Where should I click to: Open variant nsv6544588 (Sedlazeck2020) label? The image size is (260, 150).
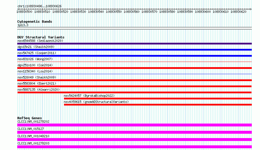point(40,41)
